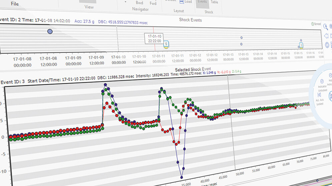Click the circular refresh icon beside timeline

tap(327, 45)
